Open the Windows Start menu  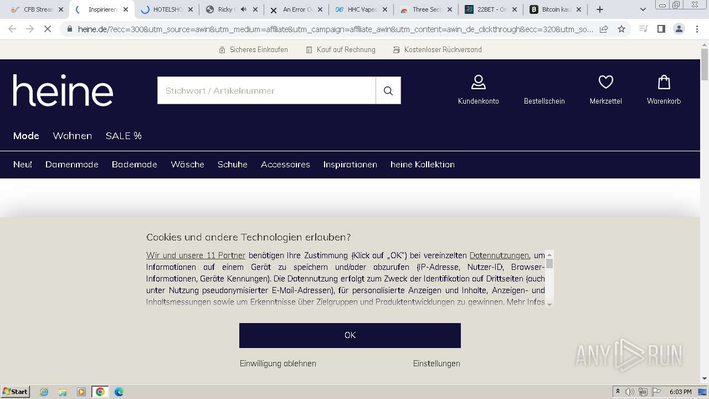[15, 391]
